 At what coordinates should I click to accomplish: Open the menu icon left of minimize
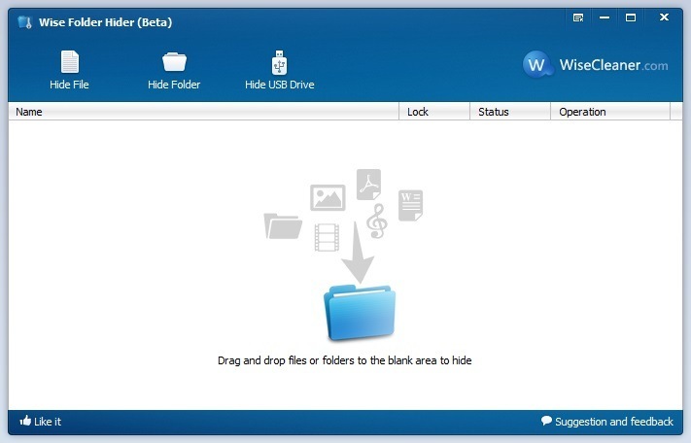(578, 17)
